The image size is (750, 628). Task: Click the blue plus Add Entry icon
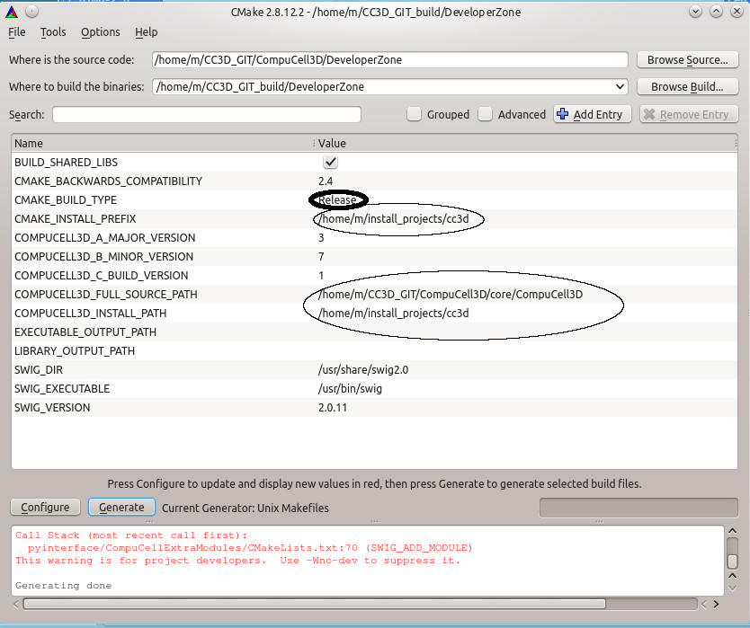click(563, 114)
